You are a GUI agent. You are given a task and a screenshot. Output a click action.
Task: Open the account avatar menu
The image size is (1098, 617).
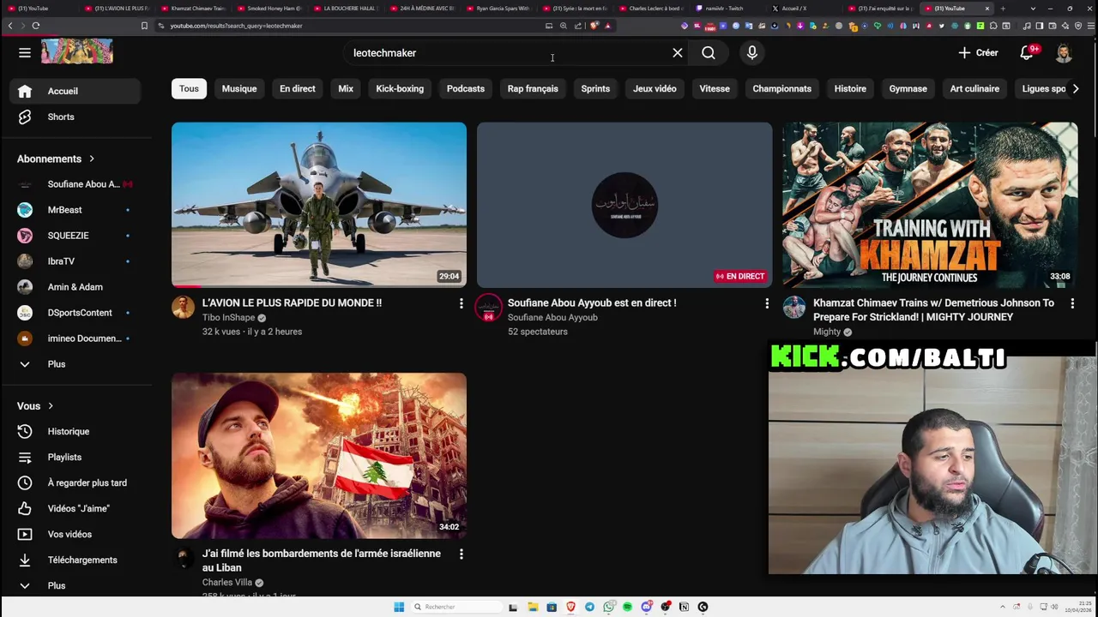[x=1064, y=53]
